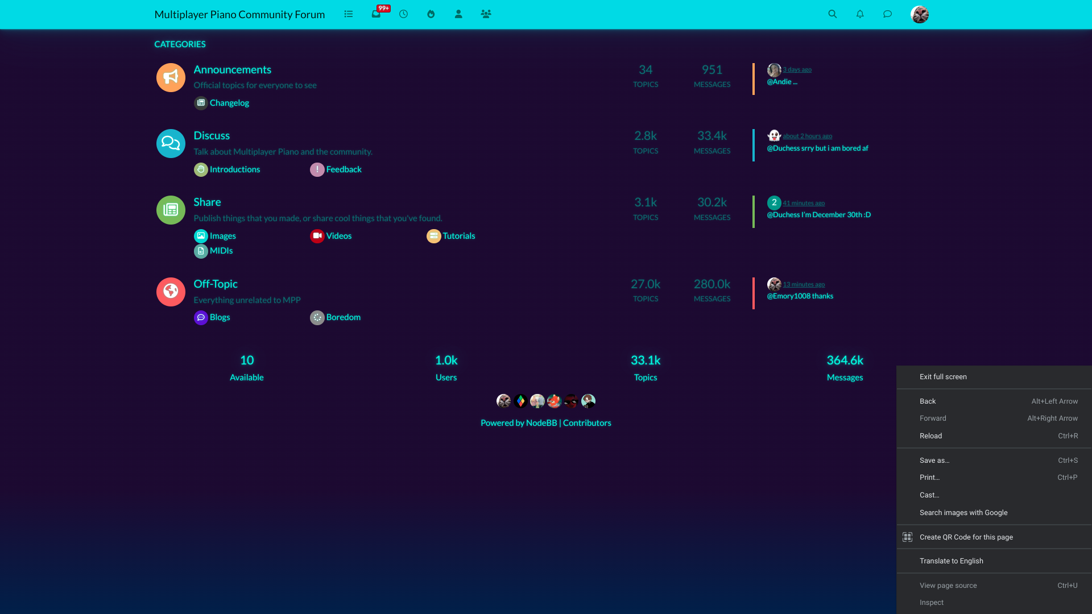Open the Changelog subcategory
The image size is (1092, 614).
tap(229, 103)
